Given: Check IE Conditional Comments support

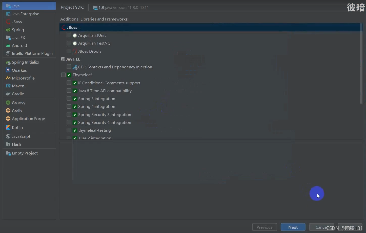Looking at the screenshot, I should 69,83.
